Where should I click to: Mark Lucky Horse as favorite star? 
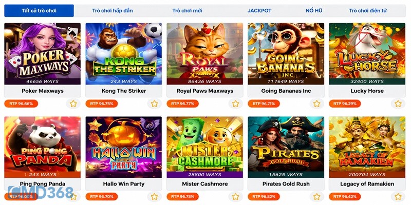[x=398, y=104]
